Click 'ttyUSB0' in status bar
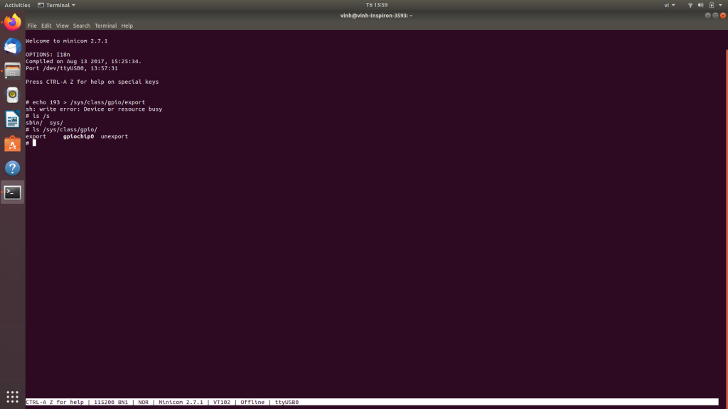Image resolution: width=728 pixels, height=409 pixels. tap(287, 402)
